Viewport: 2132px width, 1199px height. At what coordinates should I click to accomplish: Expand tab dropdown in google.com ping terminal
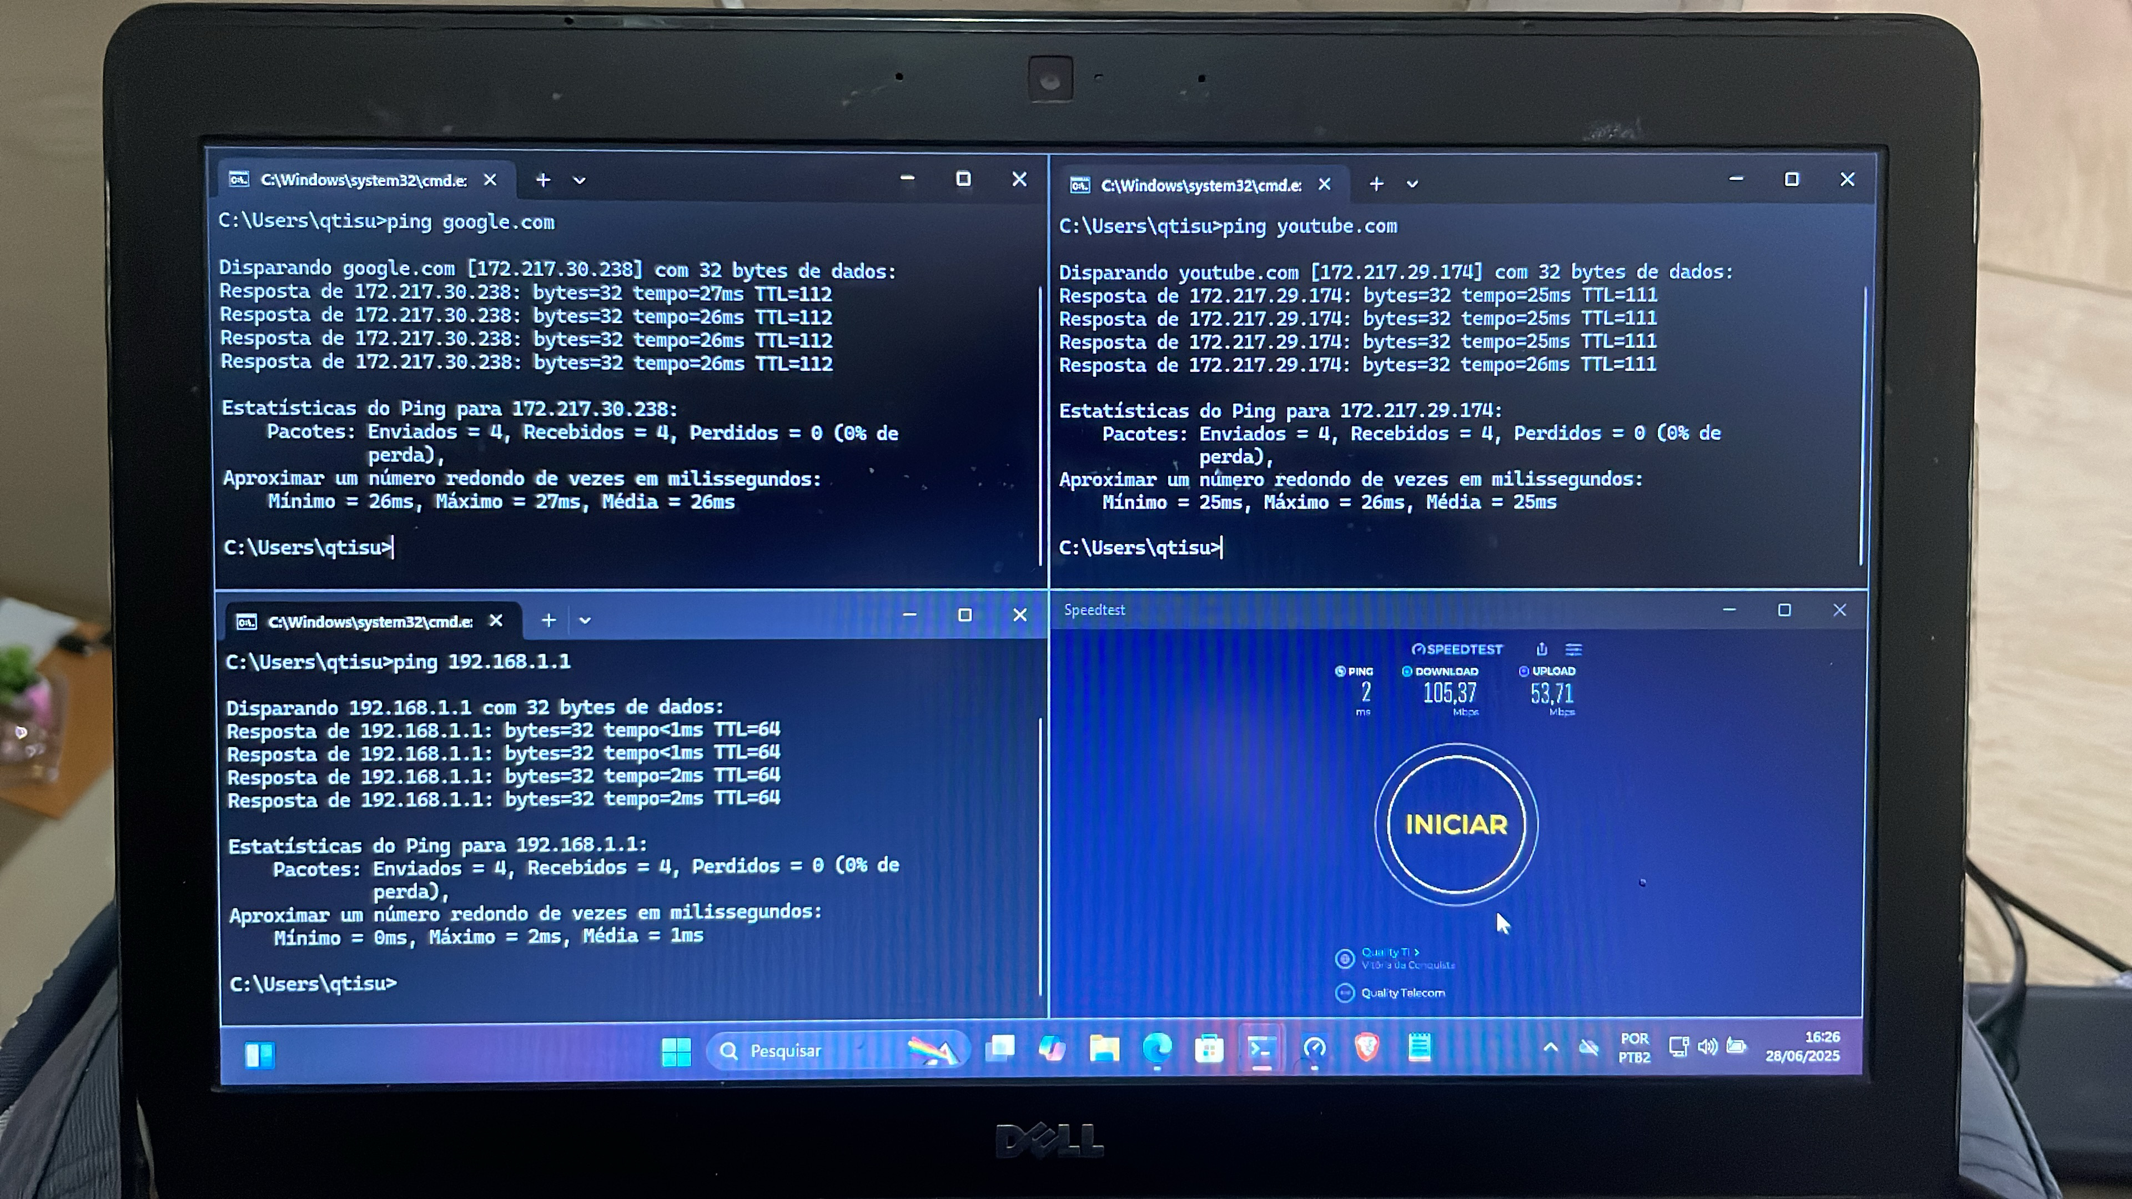click(579, 180)
